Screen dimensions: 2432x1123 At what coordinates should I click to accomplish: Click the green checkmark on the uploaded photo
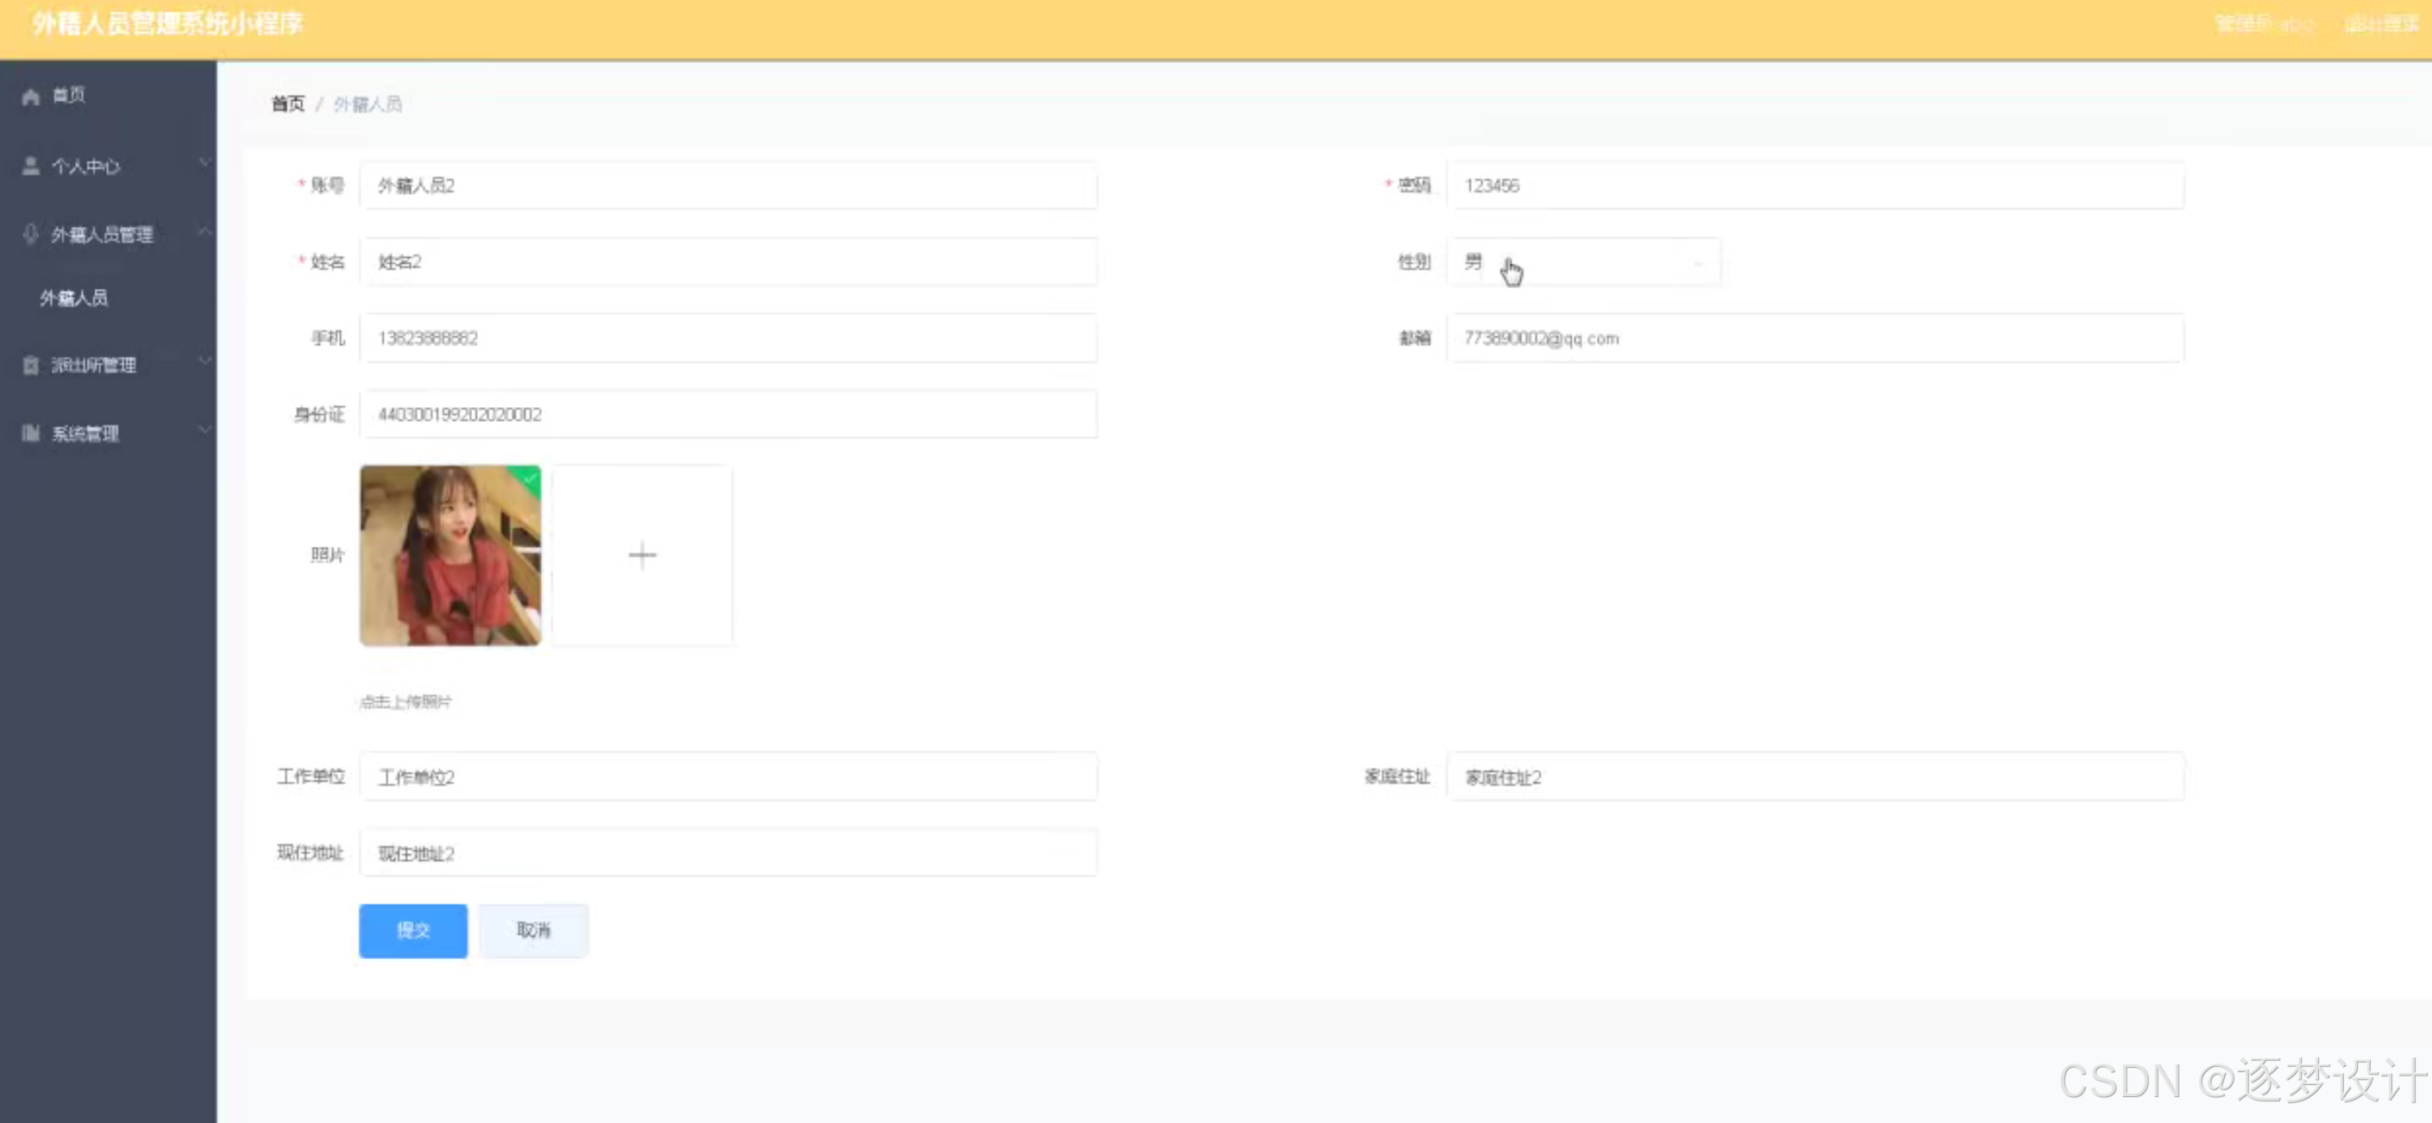(x=531, y=478)
